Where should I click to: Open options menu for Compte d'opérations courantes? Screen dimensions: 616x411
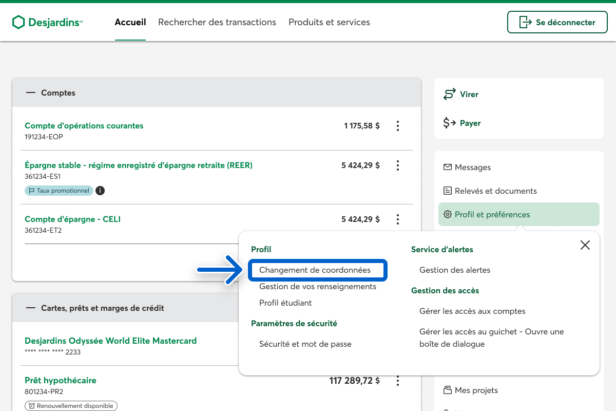pos(397,126)
